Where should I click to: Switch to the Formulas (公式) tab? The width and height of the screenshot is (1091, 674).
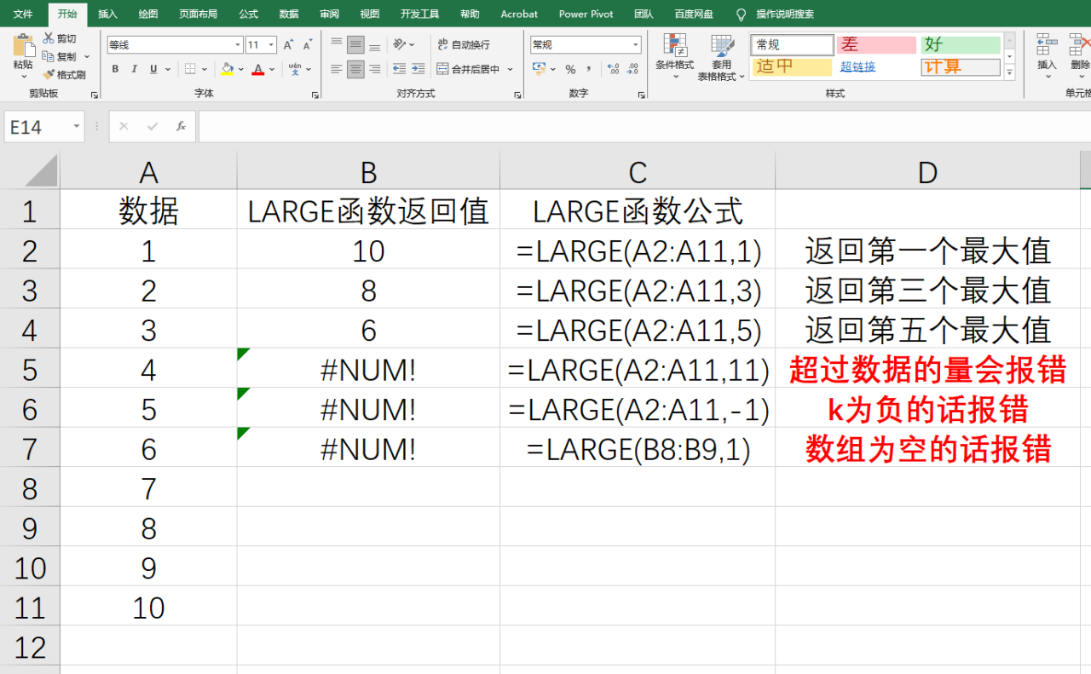pyautogui.click(x=249, y=14)
